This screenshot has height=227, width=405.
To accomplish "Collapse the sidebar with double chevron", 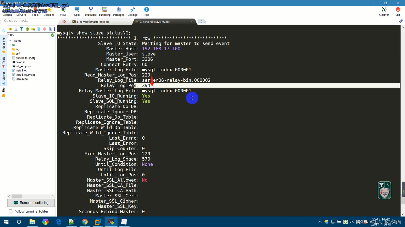I will tap(4, 31).
